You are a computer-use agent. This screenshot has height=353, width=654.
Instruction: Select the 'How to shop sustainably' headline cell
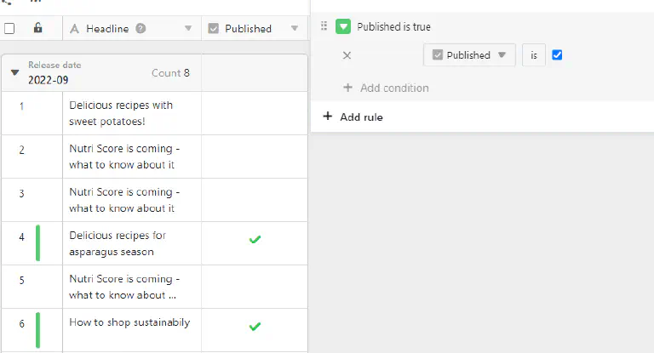click(131, 322)
